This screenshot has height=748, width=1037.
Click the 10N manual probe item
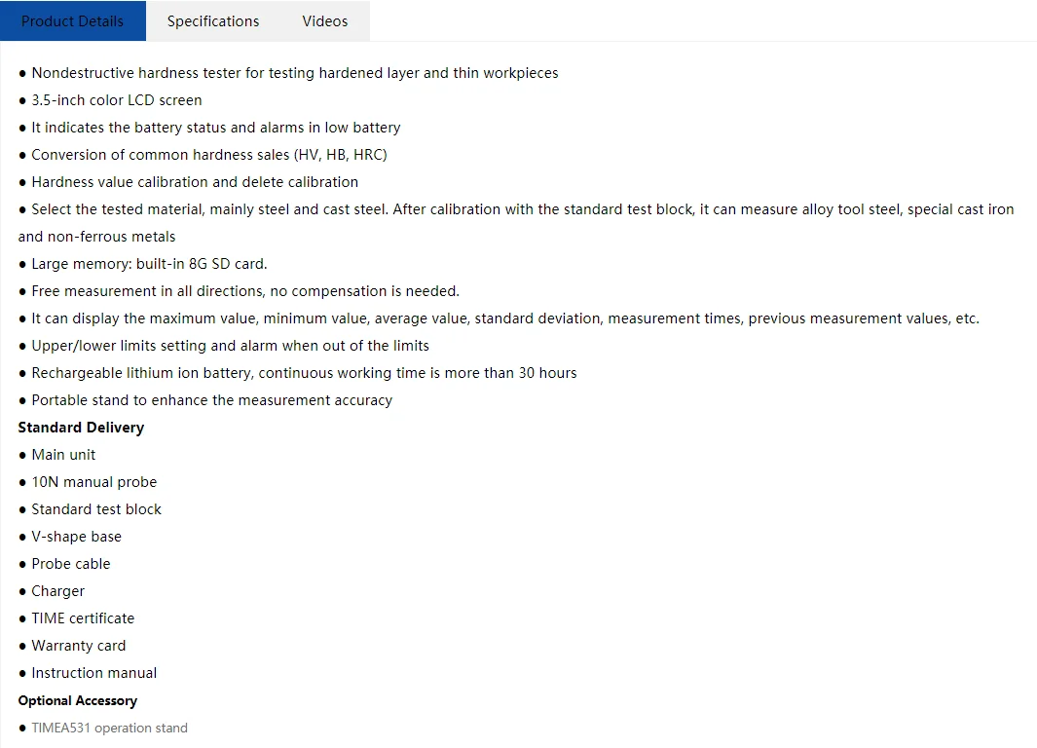93,482
